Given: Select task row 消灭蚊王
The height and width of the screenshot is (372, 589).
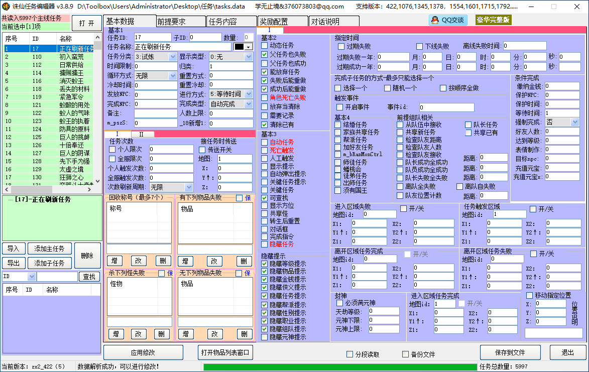Looking at the screenshot, I should [x=49, y=81].
